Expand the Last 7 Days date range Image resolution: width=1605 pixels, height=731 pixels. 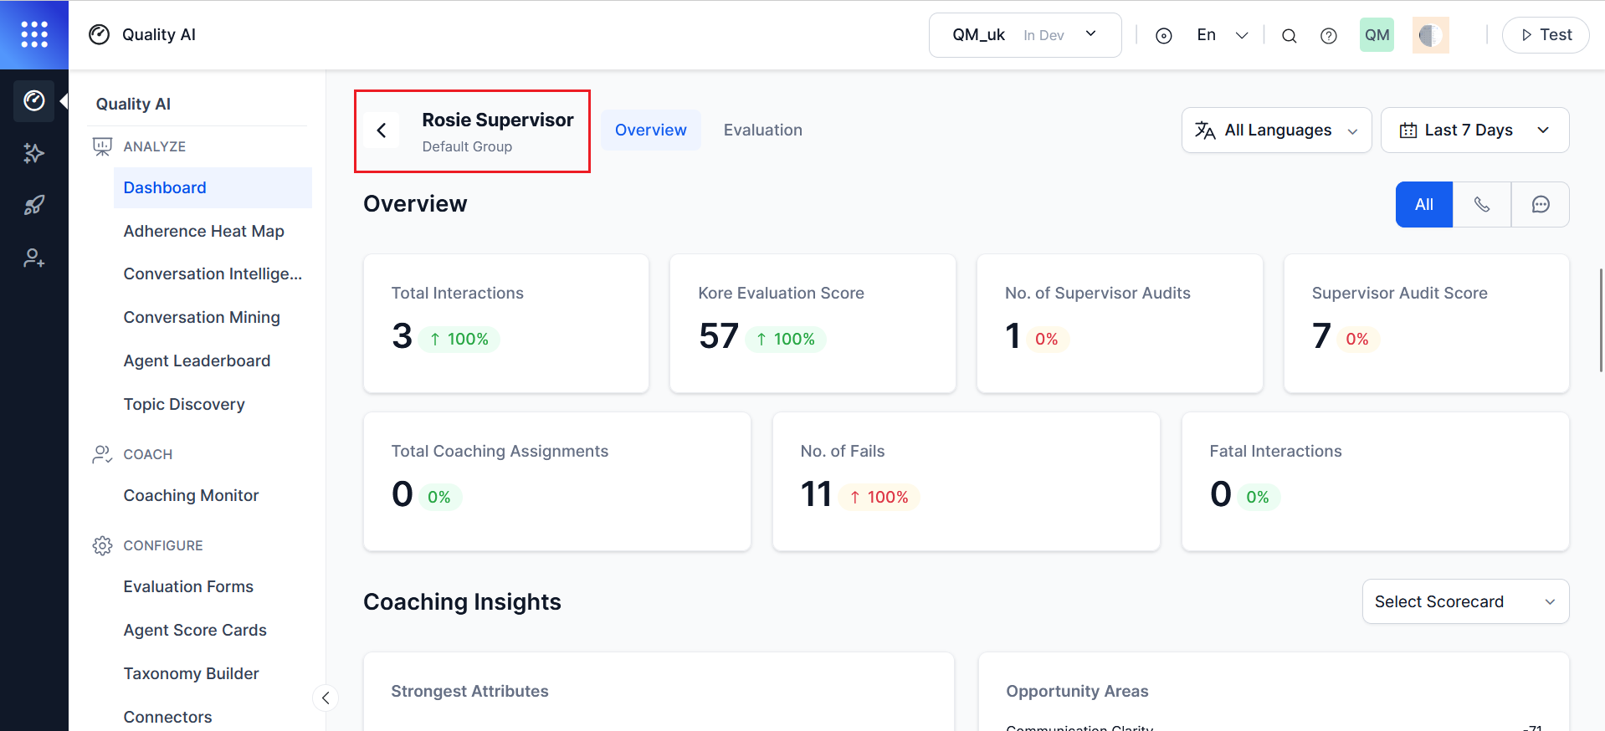(1474, 130)
